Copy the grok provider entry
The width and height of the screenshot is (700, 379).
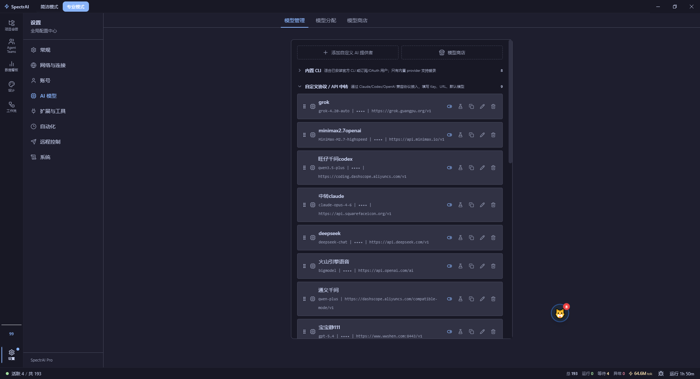471,106
